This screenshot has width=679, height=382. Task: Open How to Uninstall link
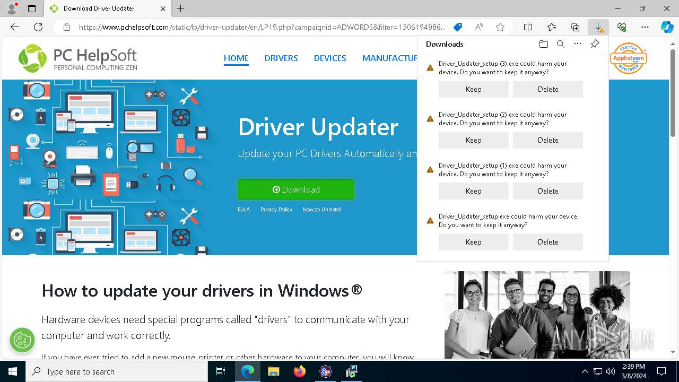[322, 210]
